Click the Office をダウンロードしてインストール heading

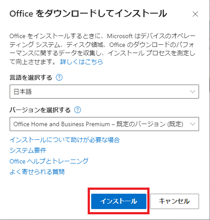pyautogui.click(x=88, y=14)
